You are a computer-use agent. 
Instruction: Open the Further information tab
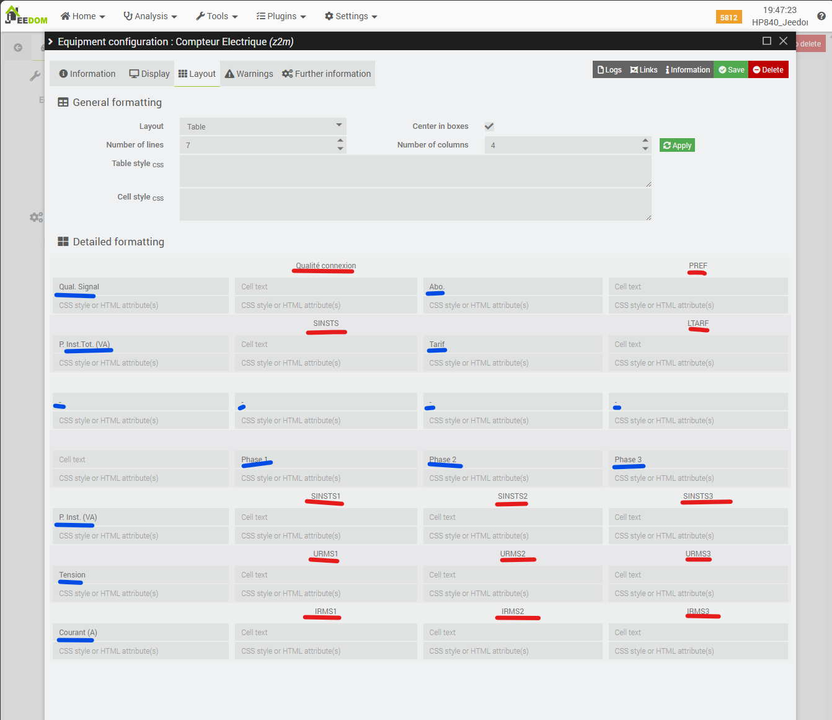click(327, 74)
